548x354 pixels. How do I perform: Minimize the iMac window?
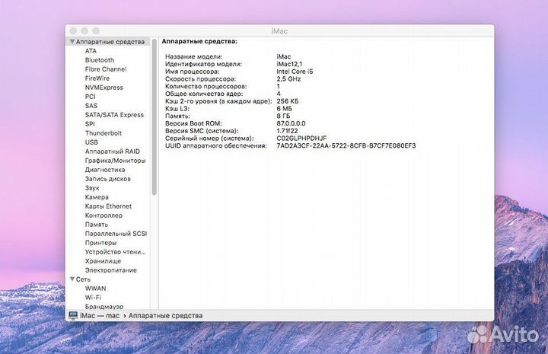click(84, 31)
